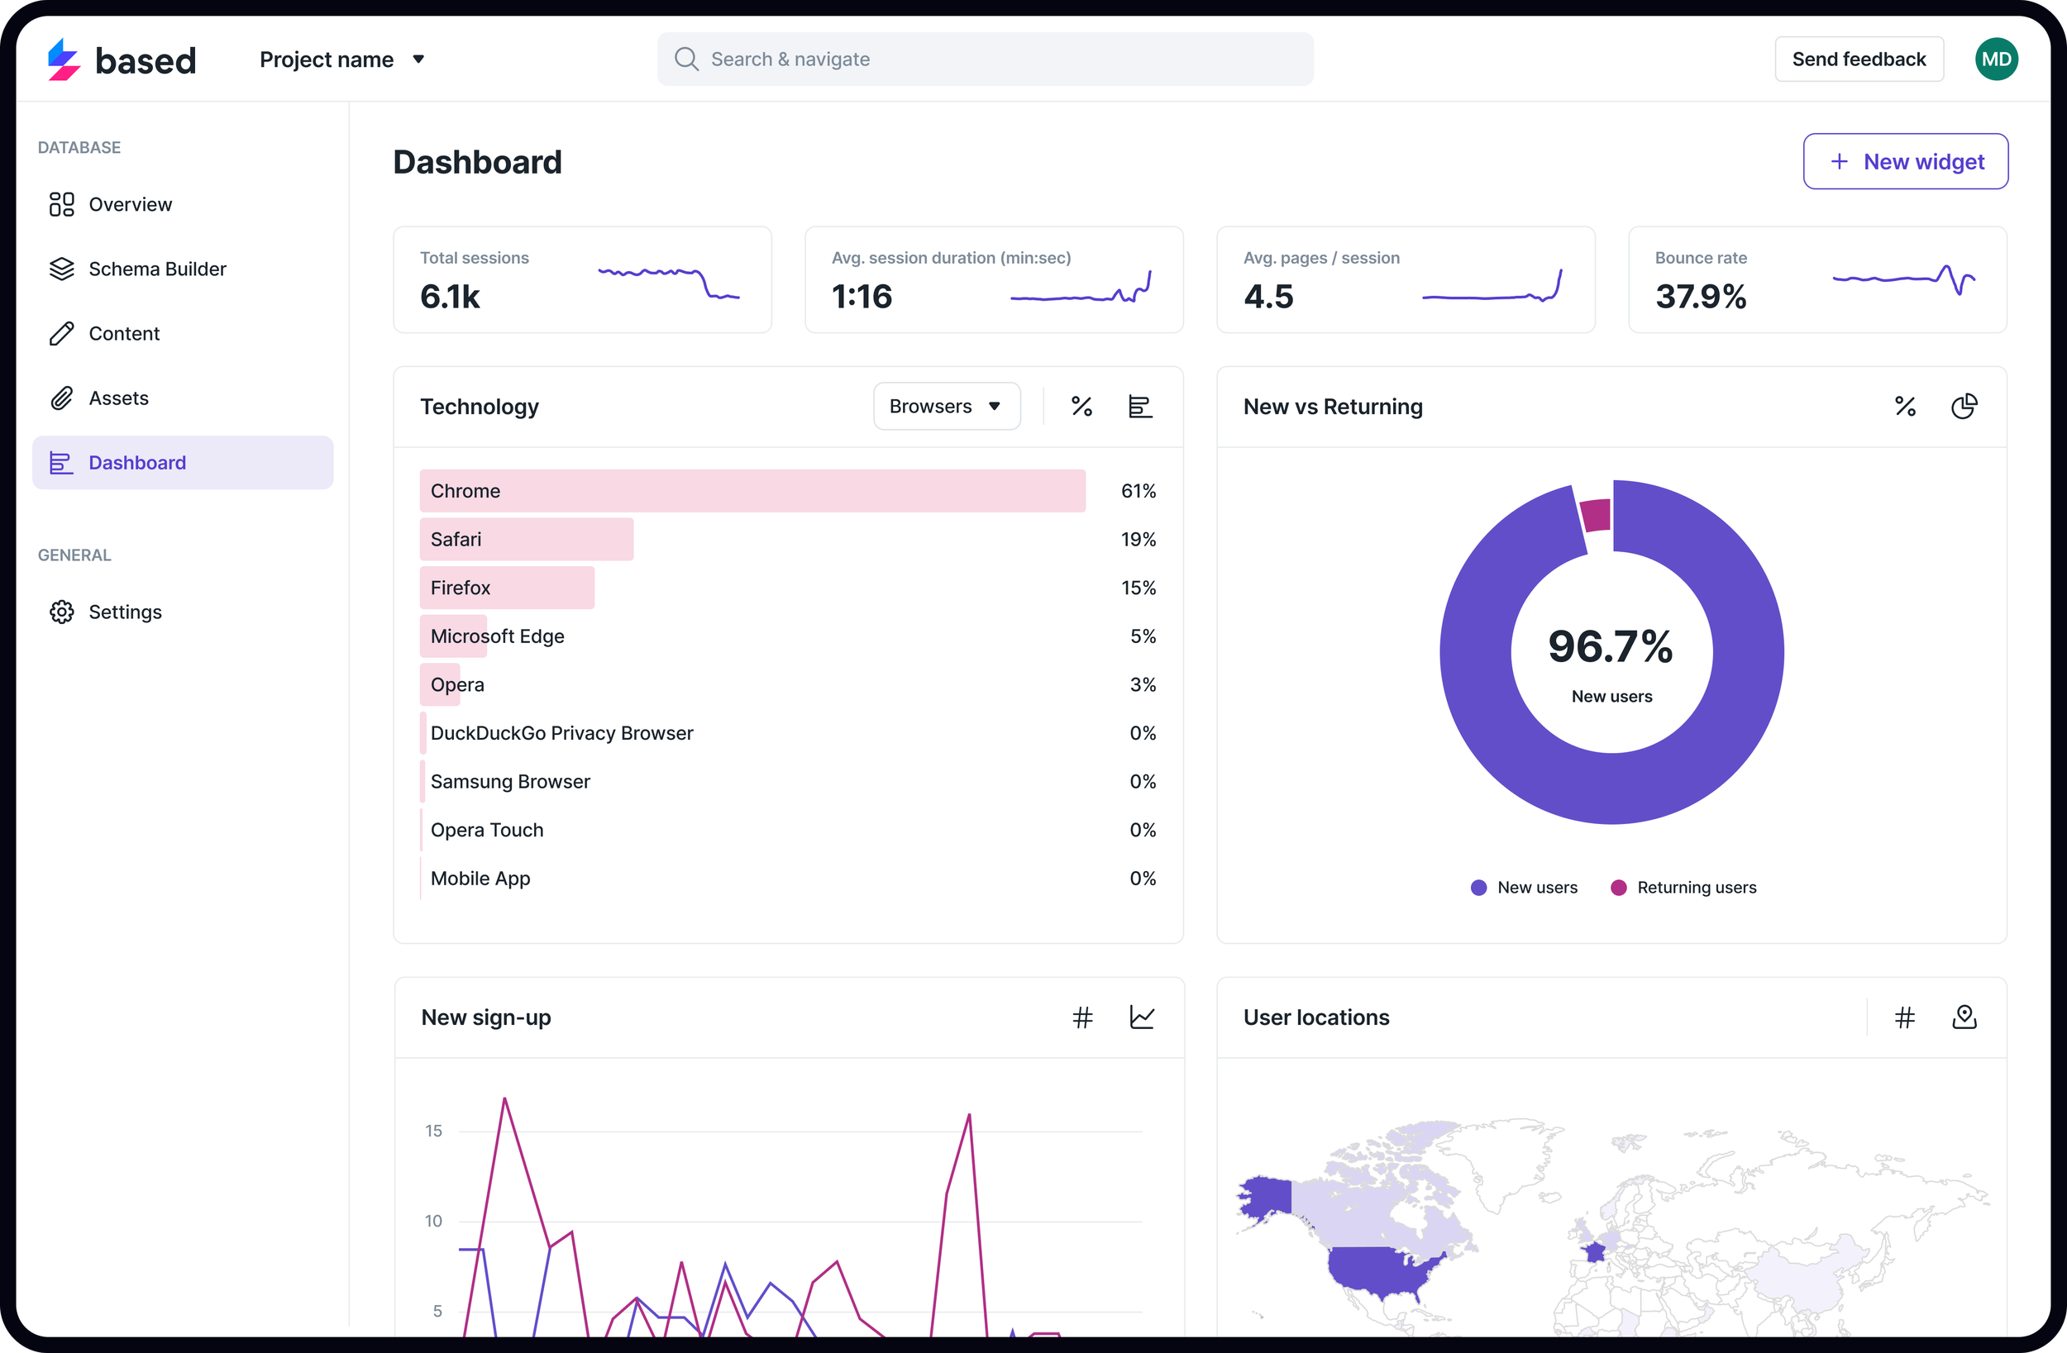
Task: Click the based logo
Action: pyautogui.click(x=122, y=59)
